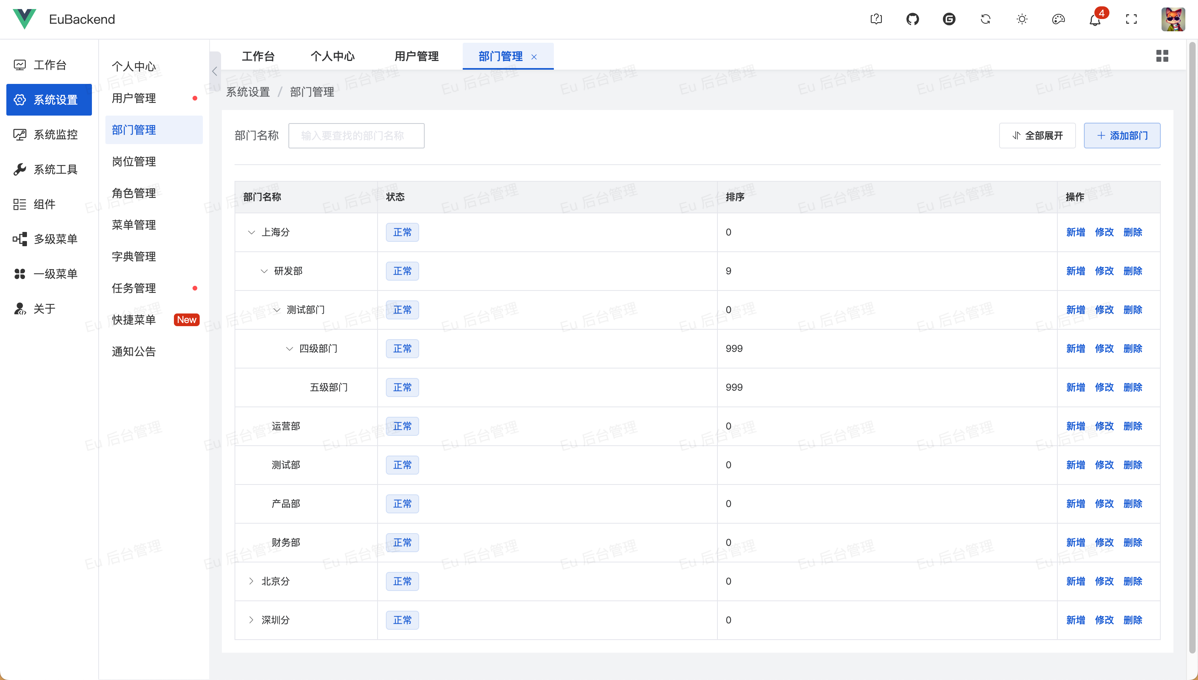Go to 工作台 in the main sidebar
The height and width of the screenshot is (680, 1198).
pos(49,65)
